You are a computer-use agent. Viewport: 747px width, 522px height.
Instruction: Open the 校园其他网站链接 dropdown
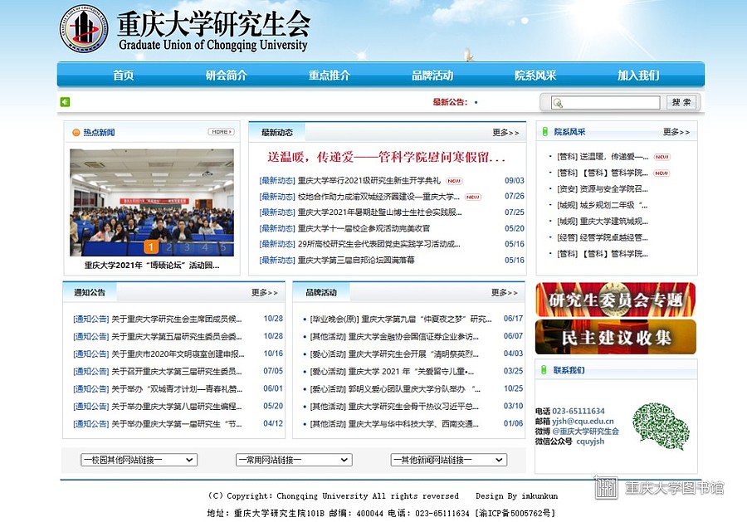pos(139,460)
